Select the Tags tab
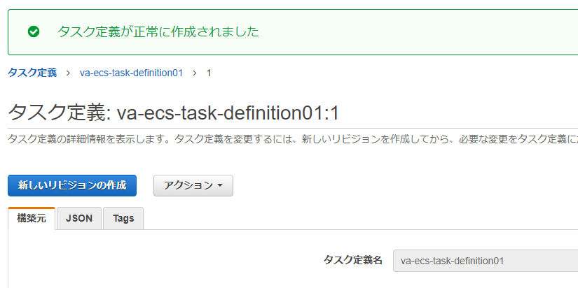The width and height of the screenshot is (578, 288). click(123, 218)
